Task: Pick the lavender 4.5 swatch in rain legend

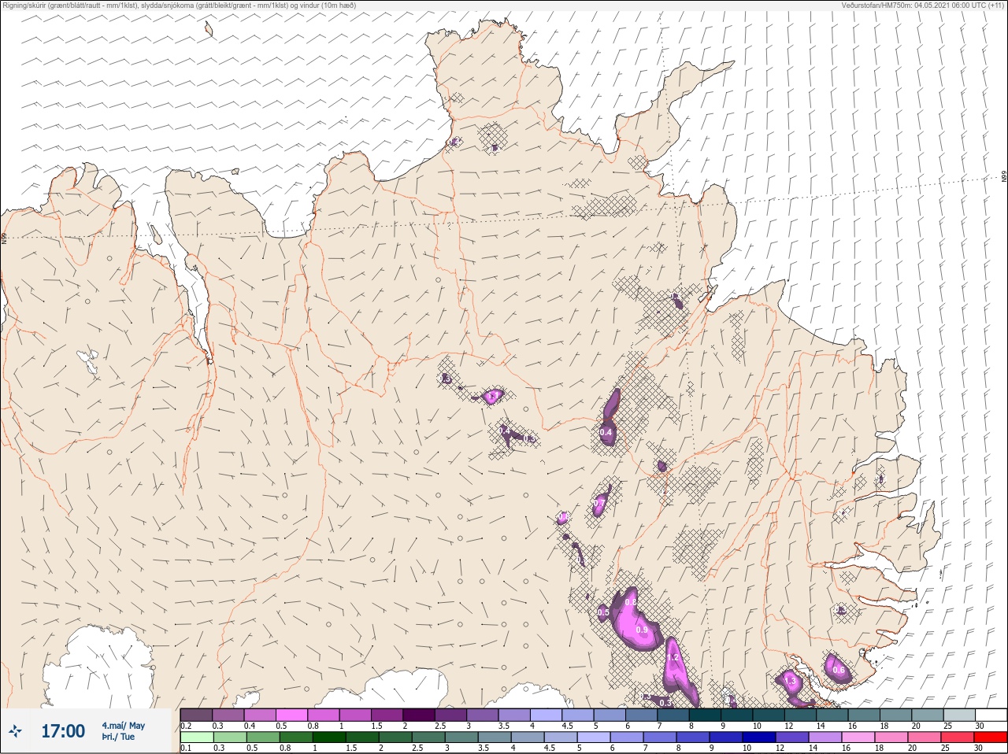Action: 561,737
